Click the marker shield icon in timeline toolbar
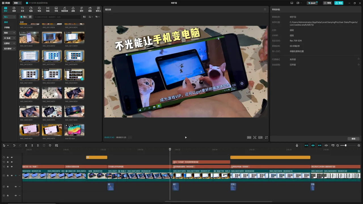 click(x=50, y=145)
